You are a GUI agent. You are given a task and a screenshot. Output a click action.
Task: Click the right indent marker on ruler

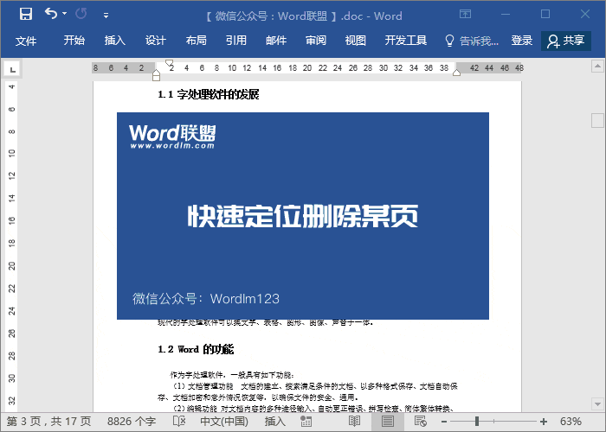pyautogui.click(x=456, y=73)
